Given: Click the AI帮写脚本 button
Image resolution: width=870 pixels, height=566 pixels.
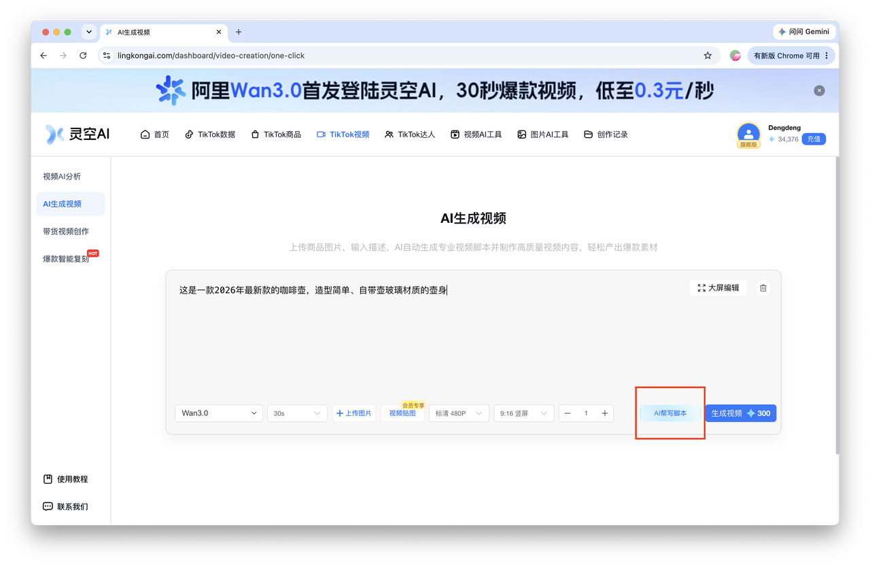Looking at the screenshot, I should coord(670,413).
